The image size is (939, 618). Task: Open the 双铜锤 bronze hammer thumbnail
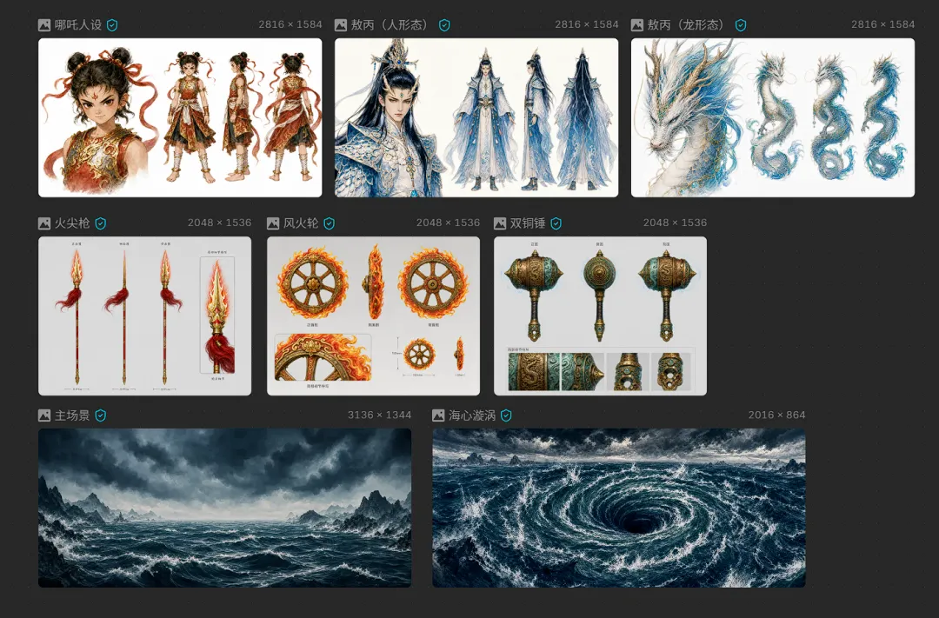[601, 316]
